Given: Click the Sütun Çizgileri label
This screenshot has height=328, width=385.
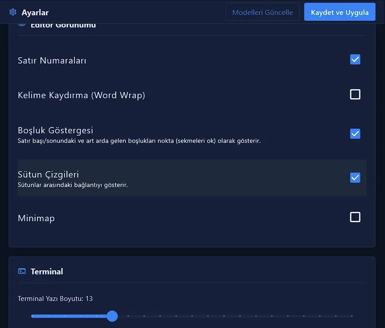Looking at the screenshot, I should click(48, 174).
